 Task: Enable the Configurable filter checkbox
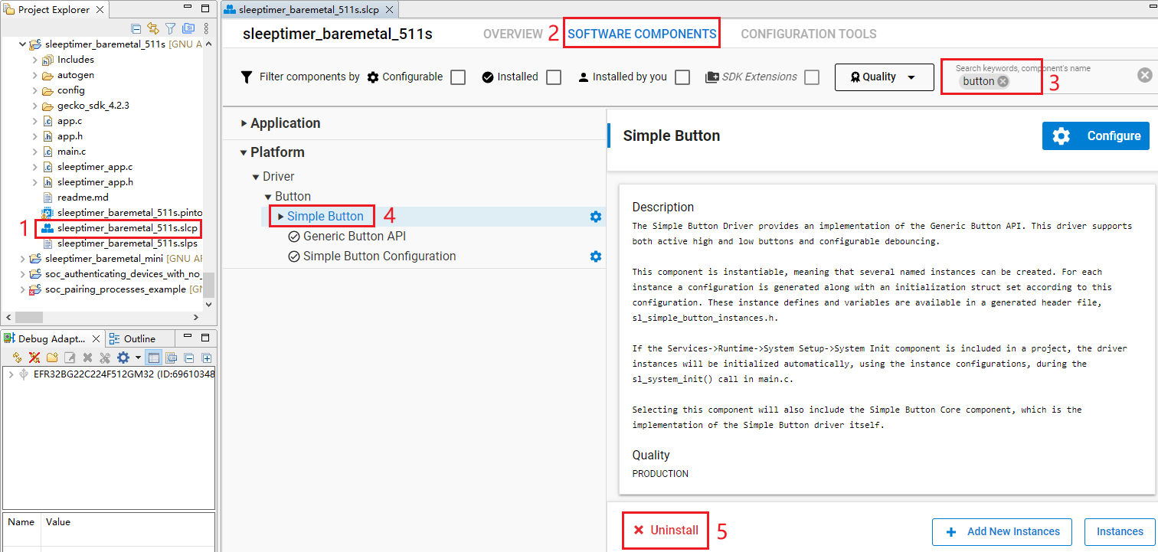click(458, 77)
